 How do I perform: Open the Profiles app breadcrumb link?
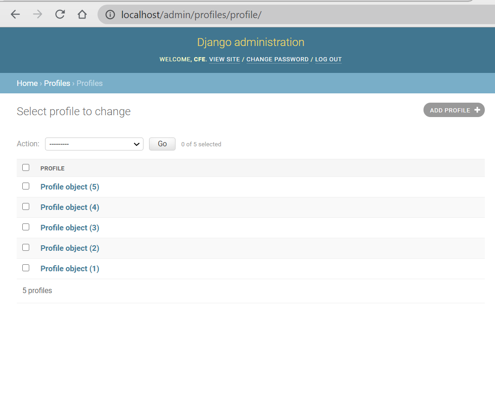pyautogui.click(x=57, y=83)
